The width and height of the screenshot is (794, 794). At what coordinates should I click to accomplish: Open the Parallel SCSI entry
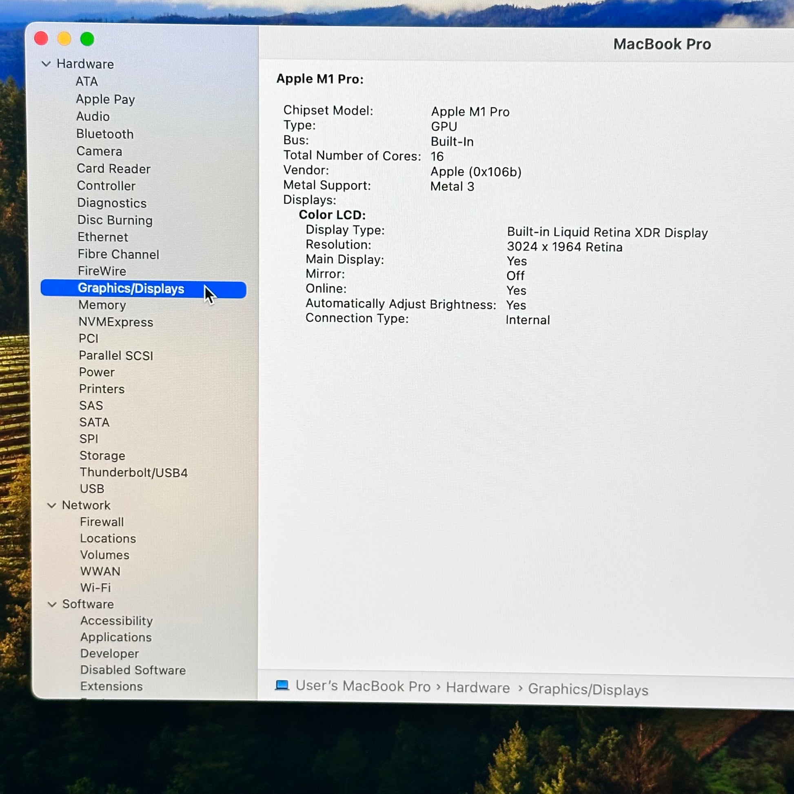(x=116, y=355)
